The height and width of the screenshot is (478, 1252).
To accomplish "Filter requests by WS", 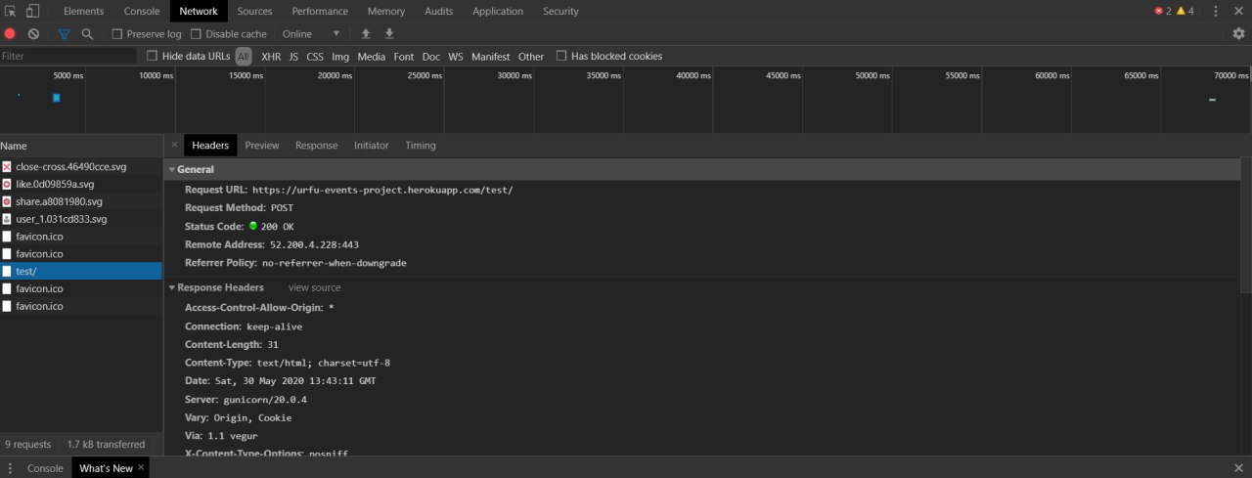I will click(x=456, y=57).
